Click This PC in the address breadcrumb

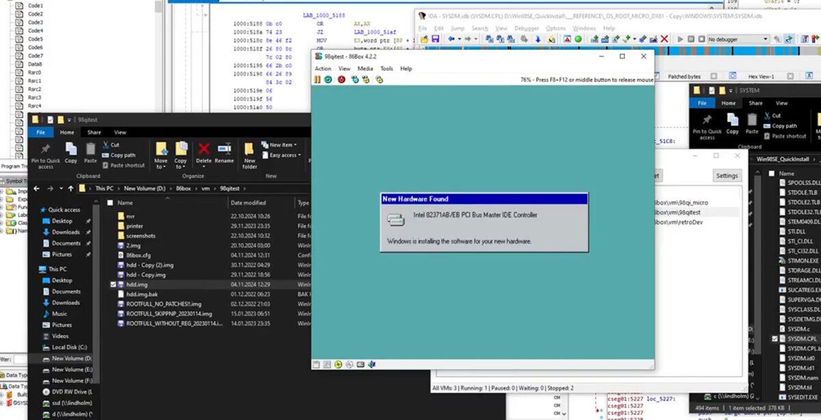[x=104, y=188]
